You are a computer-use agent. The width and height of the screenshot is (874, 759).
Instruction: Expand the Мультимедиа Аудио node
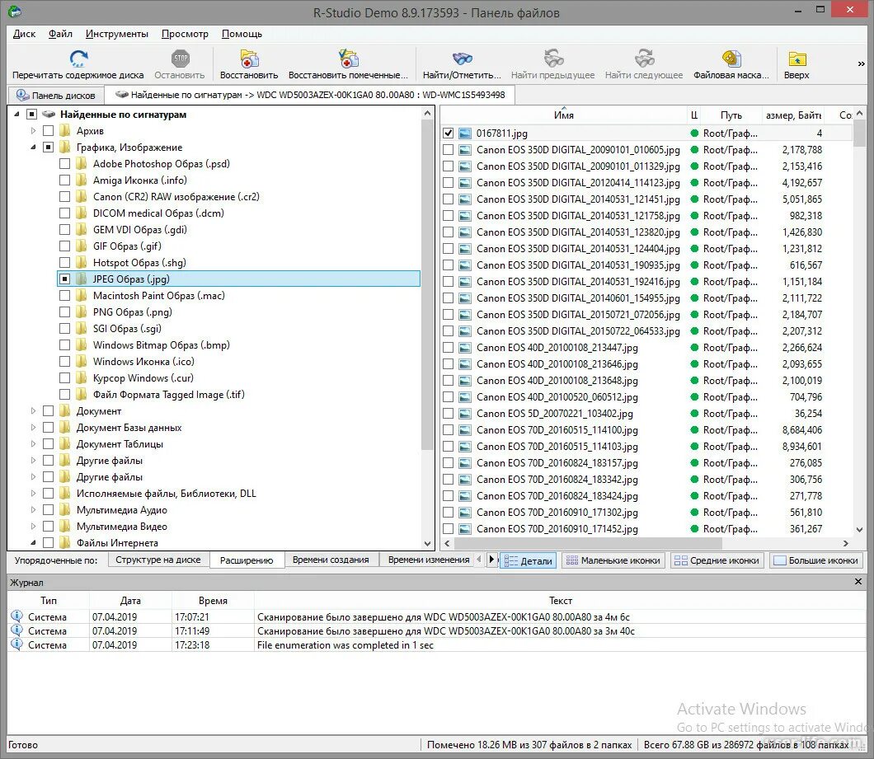[x=33, y=510]
